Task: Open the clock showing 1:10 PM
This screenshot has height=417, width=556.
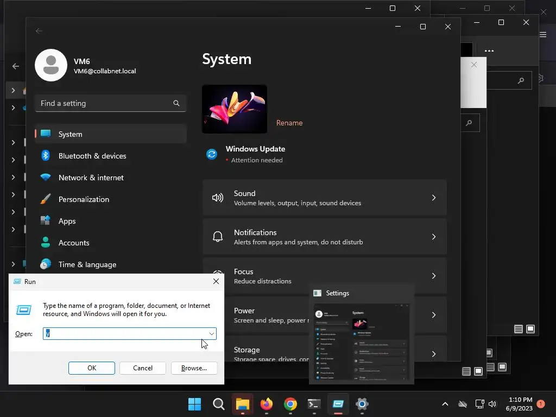Action: 520,404
